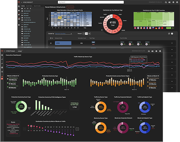Click the HYAS logo in the Insight window
This screenshot has height=142, width=180.
19,2
